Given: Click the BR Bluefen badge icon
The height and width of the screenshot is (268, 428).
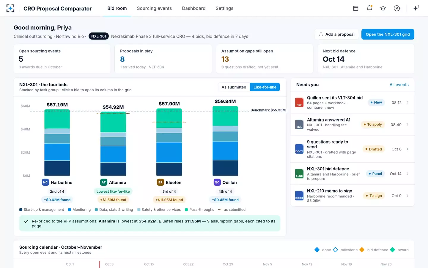Looking at the screenshot, I should (x=160, y=182).
